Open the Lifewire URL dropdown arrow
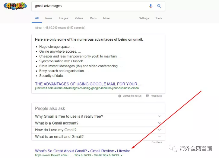The image size is (219, 158). [122, 156]
